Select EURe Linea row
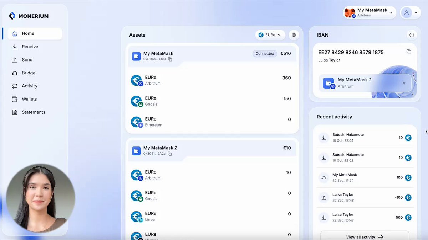 pos(212,217)
